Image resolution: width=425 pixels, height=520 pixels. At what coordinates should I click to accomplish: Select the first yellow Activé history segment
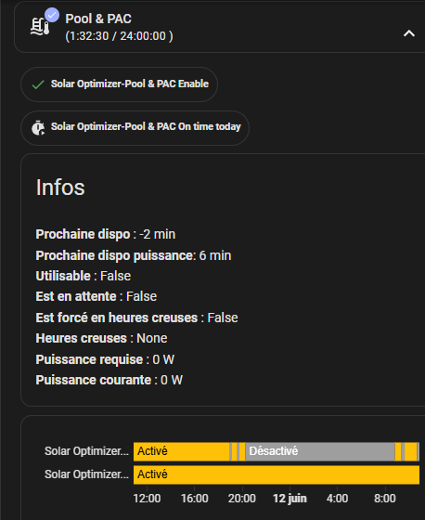(181, 451)
